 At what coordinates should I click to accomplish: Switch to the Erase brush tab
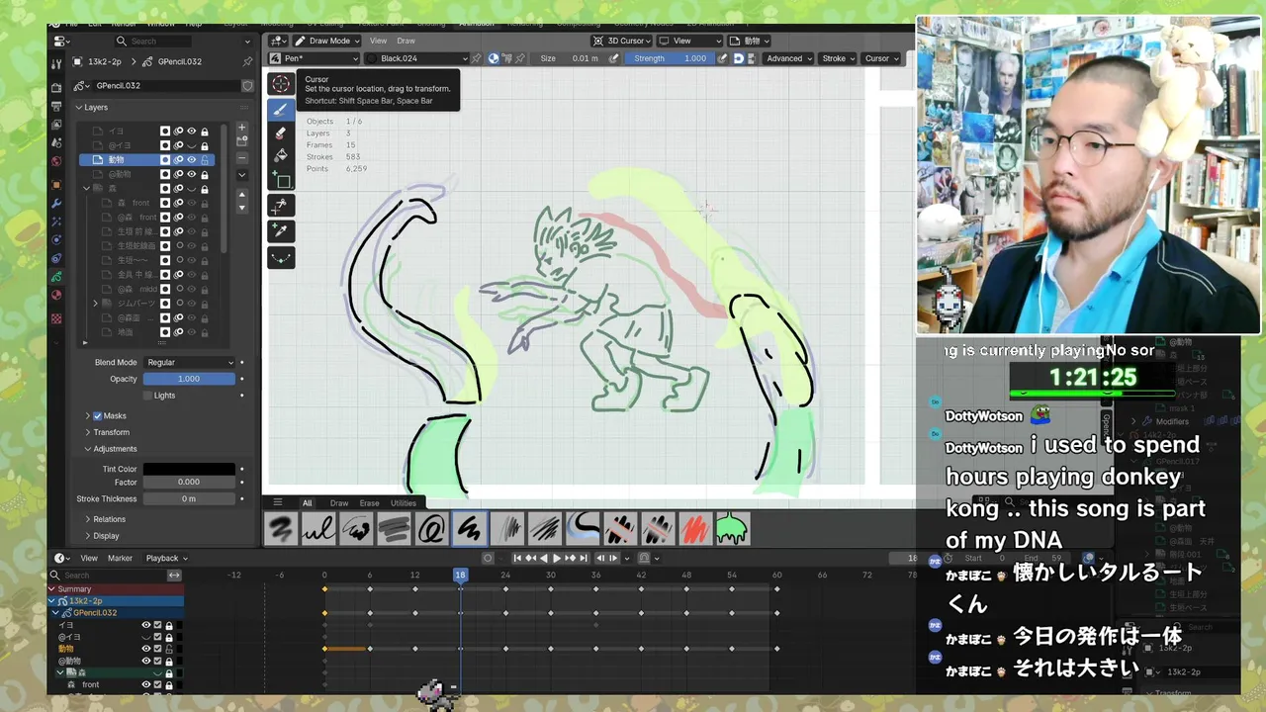(x=369, y=503)
